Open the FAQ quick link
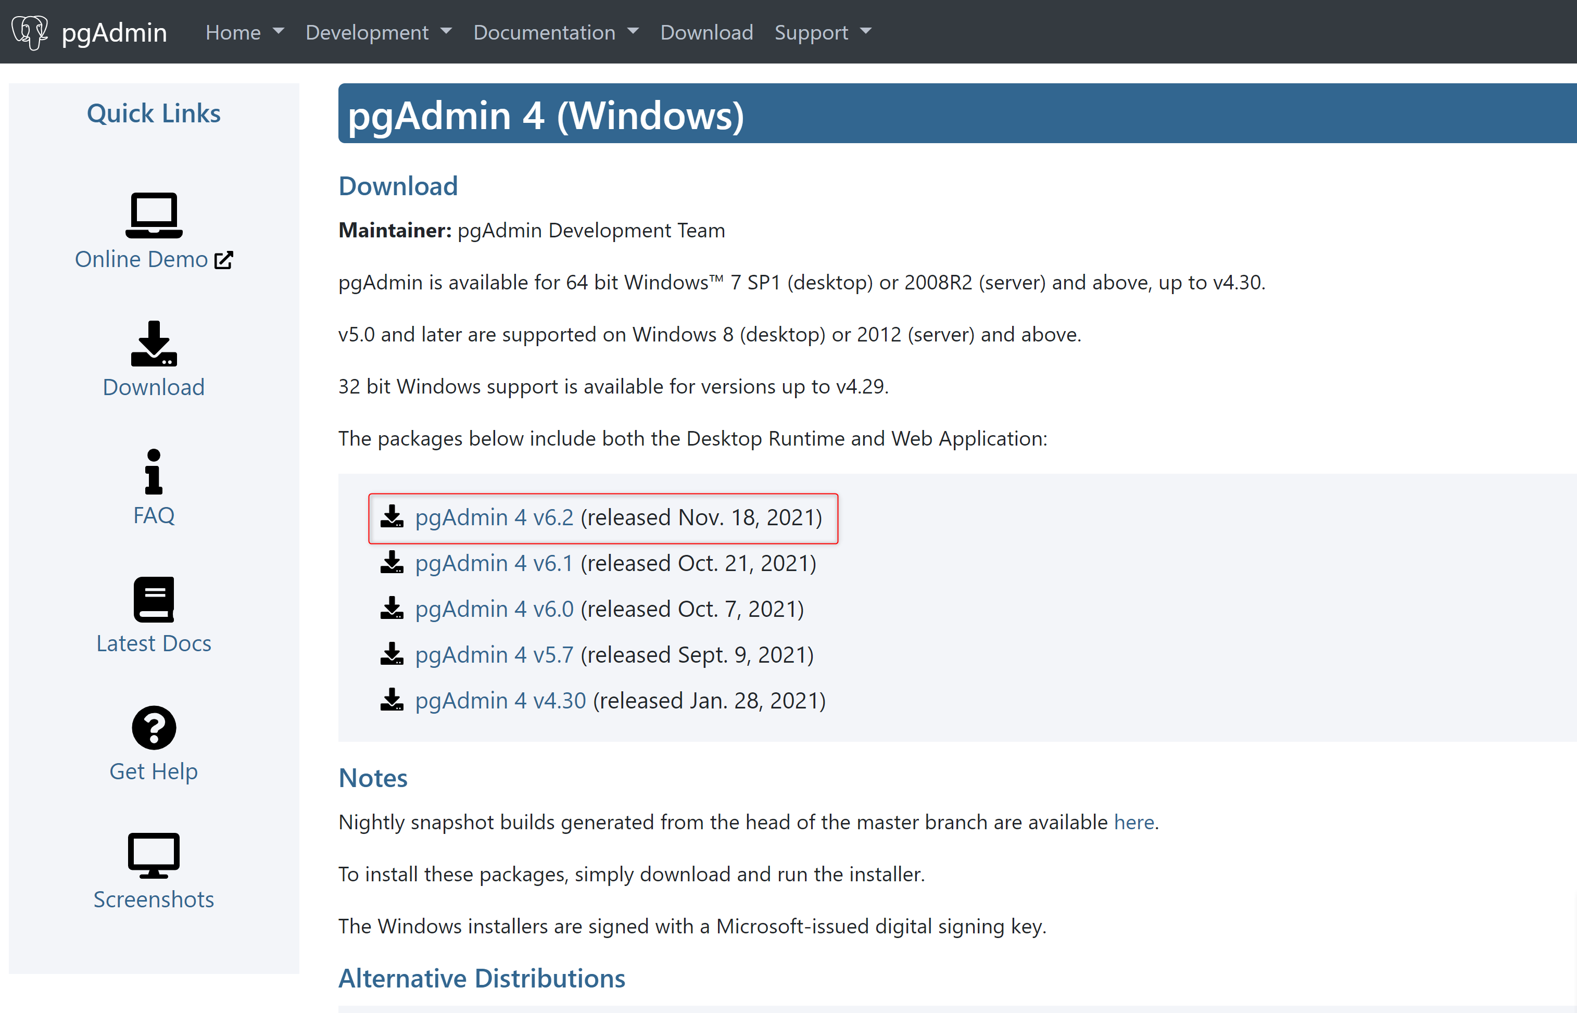Screen dimensions: 1577x1013 (x=154, y=515)
